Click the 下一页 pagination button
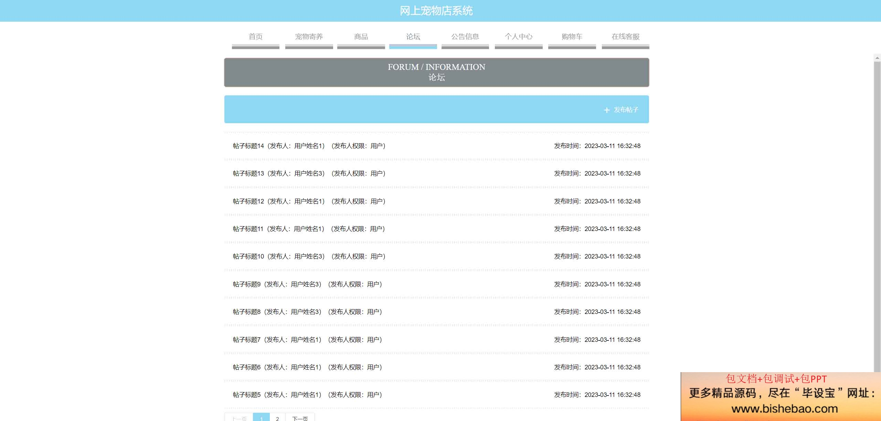 click(300, 418)
